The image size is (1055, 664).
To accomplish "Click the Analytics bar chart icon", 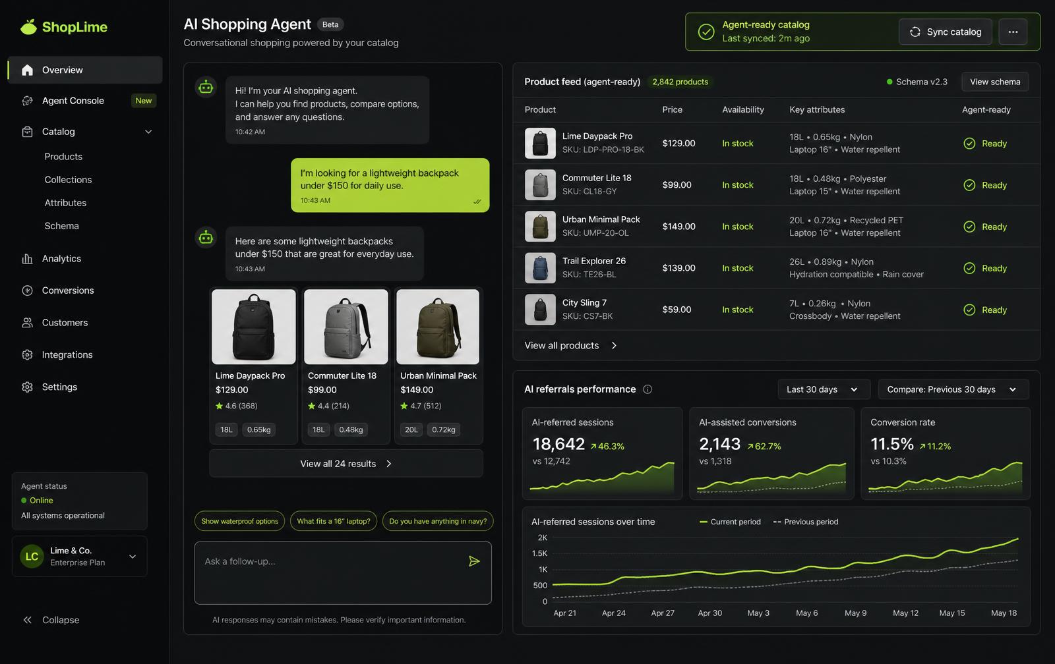I will click(x=27, y=259).
